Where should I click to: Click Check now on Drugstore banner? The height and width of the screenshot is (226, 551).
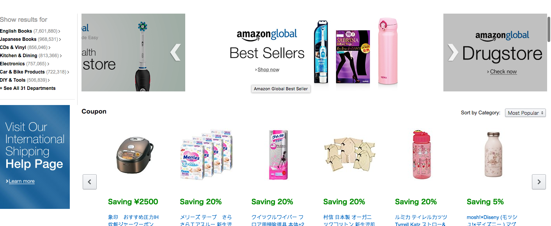click(x=503, y=72)
